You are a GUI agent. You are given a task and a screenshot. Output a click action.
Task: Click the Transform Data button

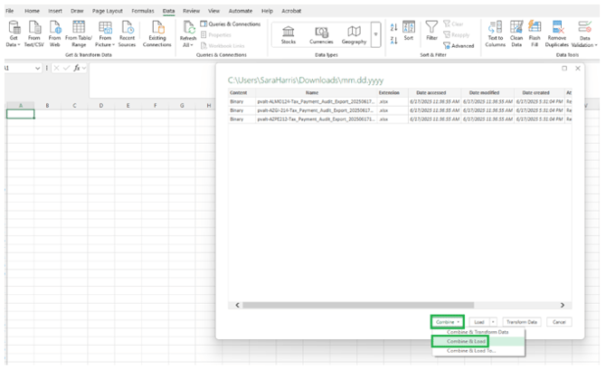(x=522, y=322)
